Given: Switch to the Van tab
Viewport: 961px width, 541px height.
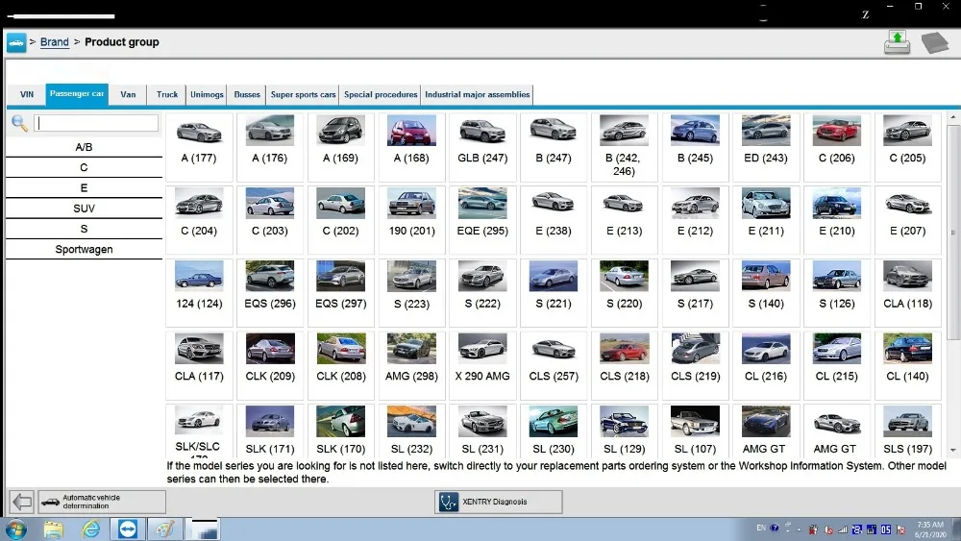Looking at the screenshot, I should point(128,94).
